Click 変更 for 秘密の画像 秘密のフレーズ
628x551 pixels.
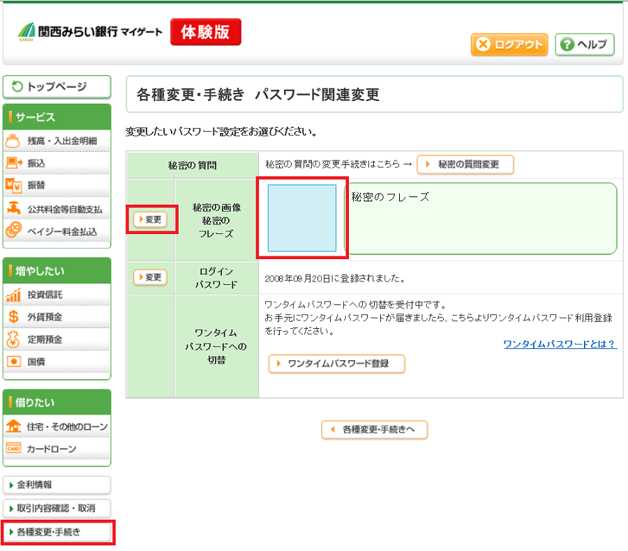[x=150, y=219]
